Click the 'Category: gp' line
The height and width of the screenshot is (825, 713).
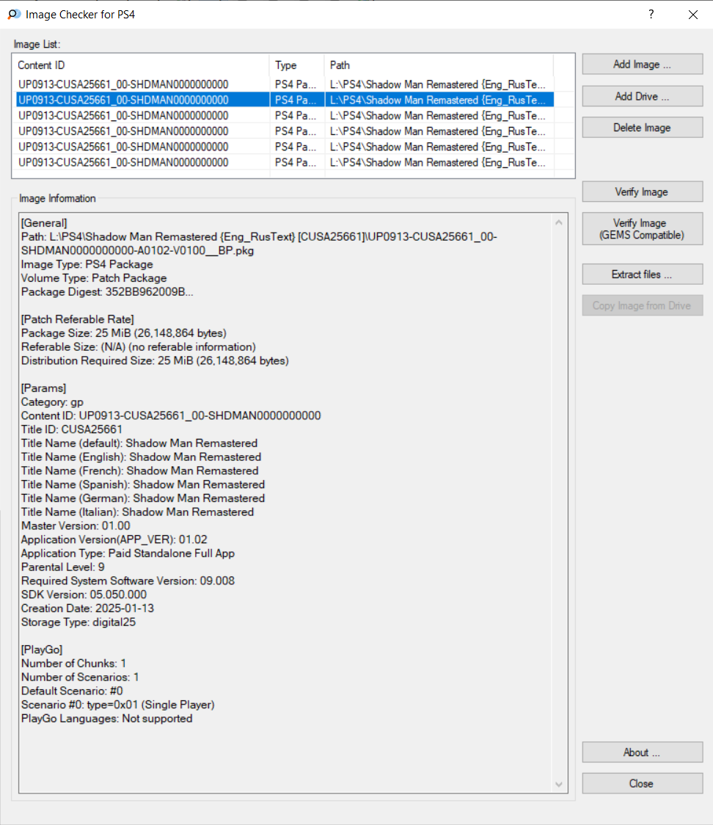tap(53, 402)
